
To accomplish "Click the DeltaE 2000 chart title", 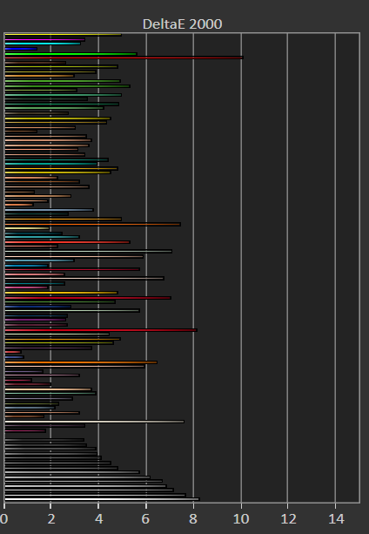I will [x=182, y=24].
